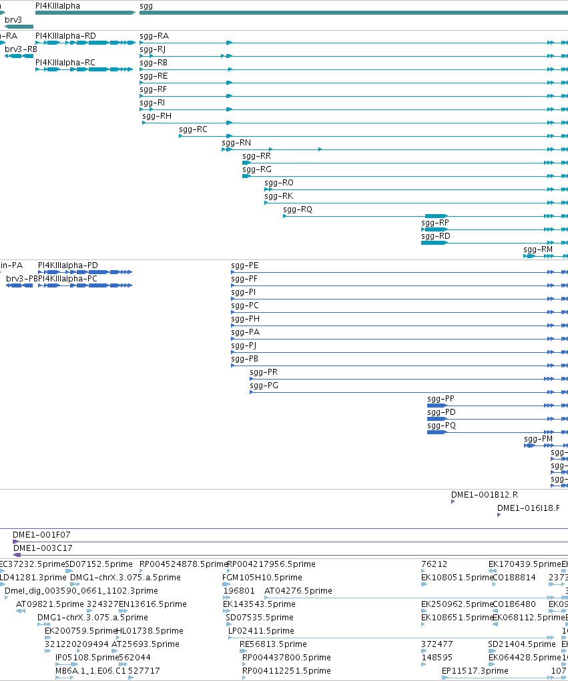Viewport: 568px width, 681px height.
Task: Select protein sgg-PP
Action: tap(498, 406)
